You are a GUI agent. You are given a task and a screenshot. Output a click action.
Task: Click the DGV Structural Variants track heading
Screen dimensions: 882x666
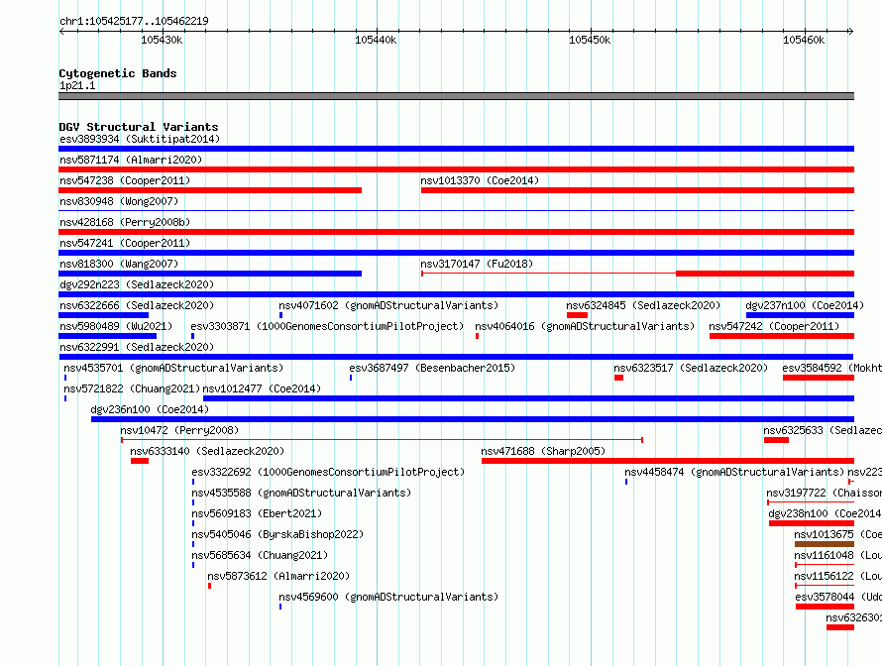(139, 127)
